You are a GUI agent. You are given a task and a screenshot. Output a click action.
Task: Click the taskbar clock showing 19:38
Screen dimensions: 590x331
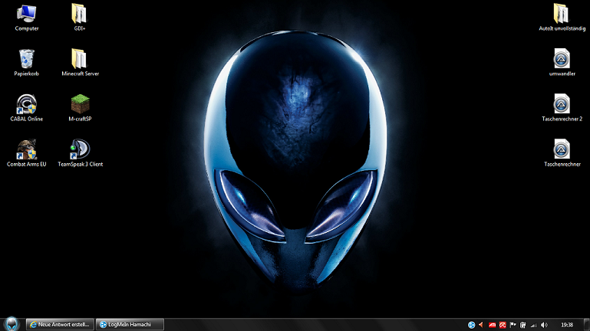tap(567, 325)
